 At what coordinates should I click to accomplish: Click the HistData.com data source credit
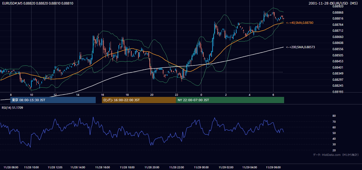click(336, 155)
